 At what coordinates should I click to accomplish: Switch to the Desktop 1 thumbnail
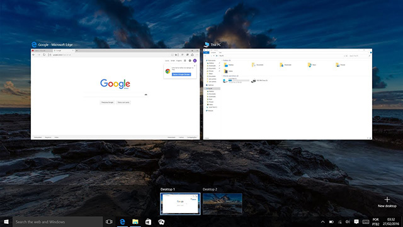(x=180, y=204)
